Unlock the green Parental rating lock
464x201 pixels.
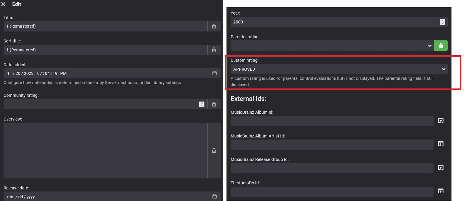(x=441, y=46)
